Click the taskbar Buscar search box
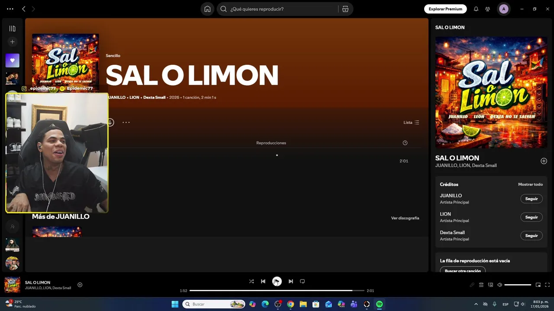Screen dimensions: 554x311 point(214,304)
